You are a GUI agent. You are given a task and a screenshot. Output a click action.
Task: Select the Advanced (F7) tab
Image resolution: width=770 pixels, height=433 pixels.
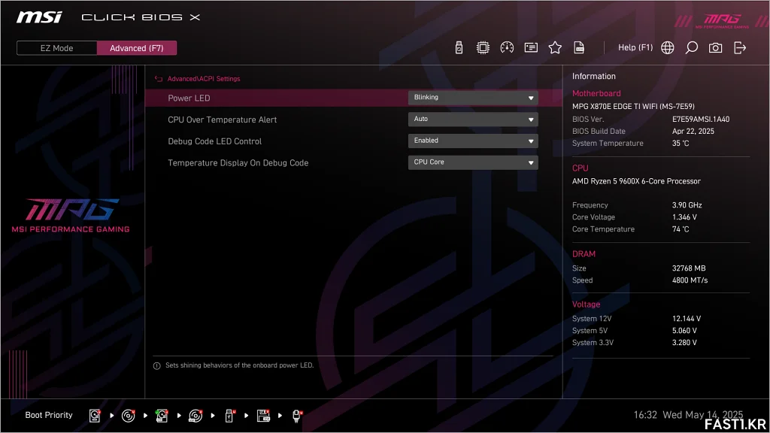coord(137,48)
